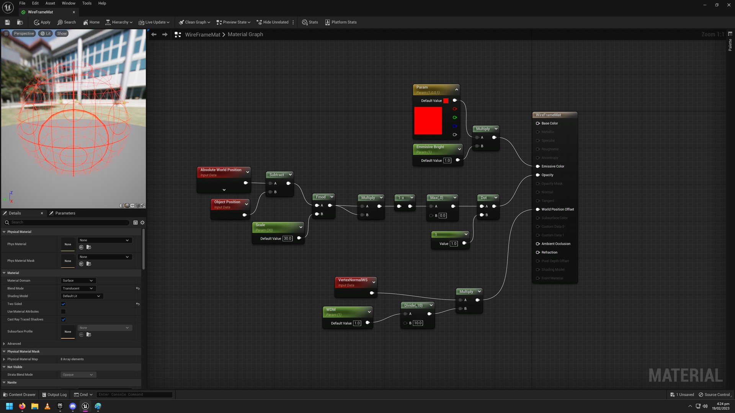Open Platform Stats
Viewport: 735px width, 413px height.
tap(340, 22)
